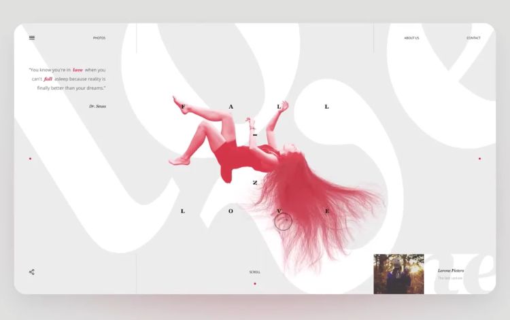Go to the ABOUT US page
Image resolution: width=510 pixels, height=320 pixels.
[411, 38]
